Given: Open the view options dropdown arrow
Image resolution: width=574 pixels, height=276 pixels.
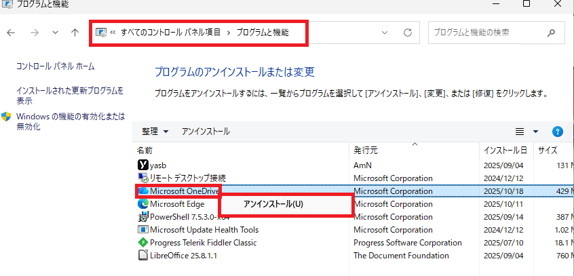Looking at the screenshot, I should click(x=535, y=132).
